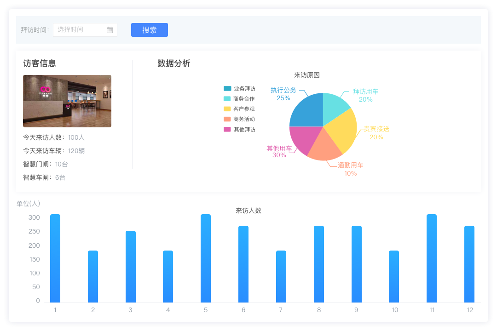Click the bar for month 3
The height and width of the screenshot is (331, 497).
click(x=131, y=267)
